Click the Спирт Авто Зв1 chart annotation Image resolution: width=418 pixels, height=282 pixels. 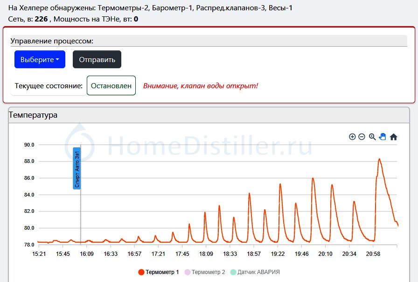(77, 168)
